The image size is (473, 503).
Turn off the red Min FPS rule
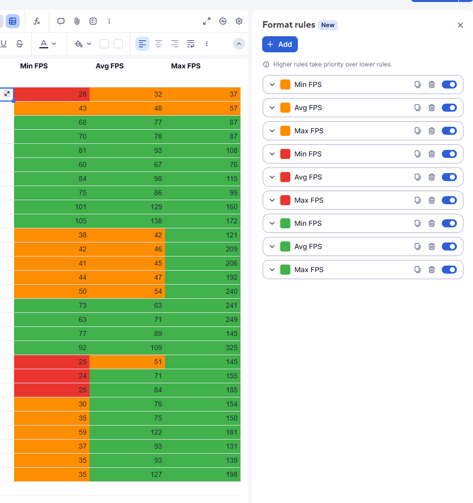pyautogui.click(x=449, y=154)
